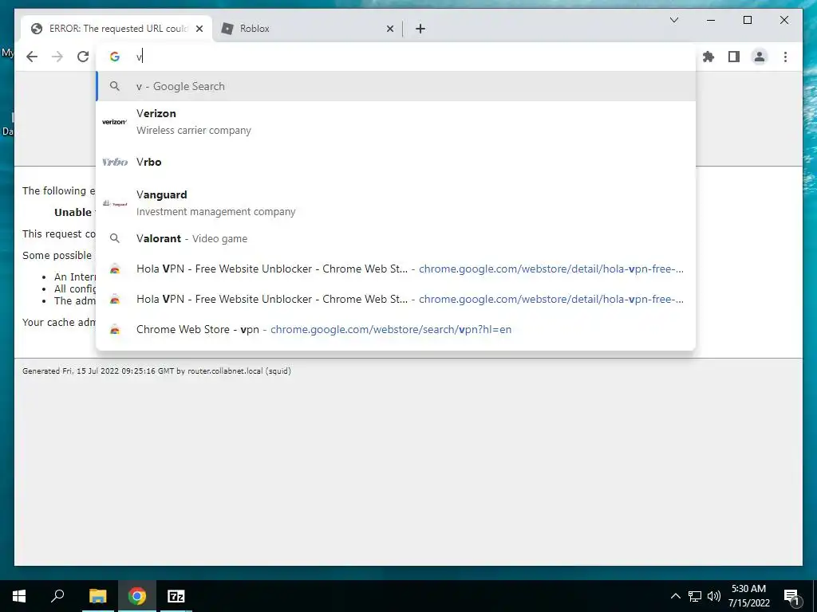Open second Hola VPN Web Store suggestion
The width and height of the screenshot is (817, 612).
pos(396,300)
